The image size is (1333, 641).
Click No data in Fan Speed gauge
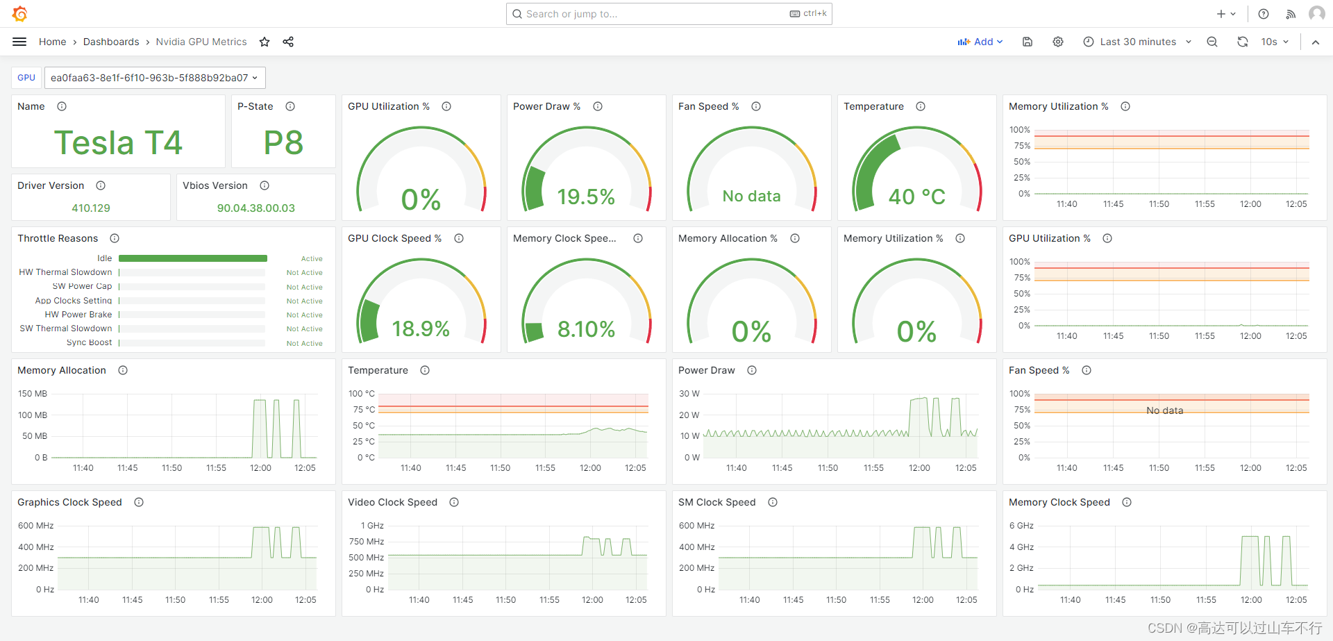click(751, 197)
